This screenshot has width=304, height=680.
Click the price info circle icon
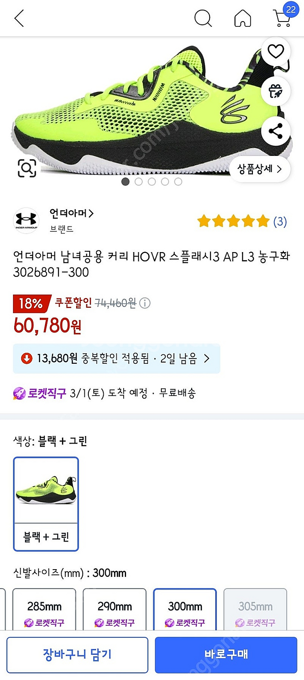145,303
